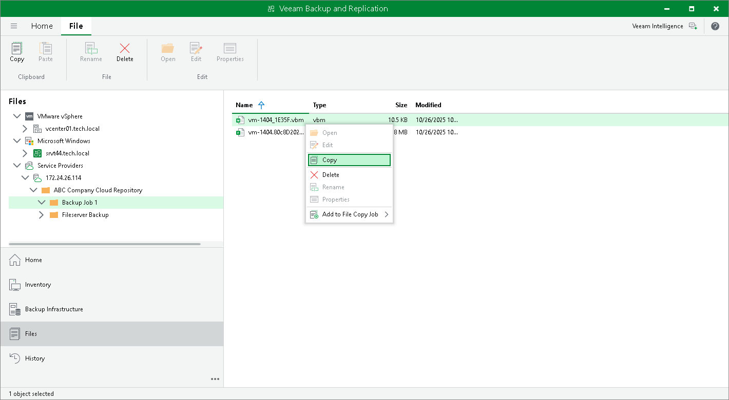Choose Rename in the context menu
The width and height of the screenshot is (729, 400).
[349, 187]
